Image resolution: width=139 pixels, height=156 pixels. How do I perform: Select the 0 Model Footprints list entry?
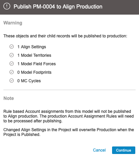point(34,72)
